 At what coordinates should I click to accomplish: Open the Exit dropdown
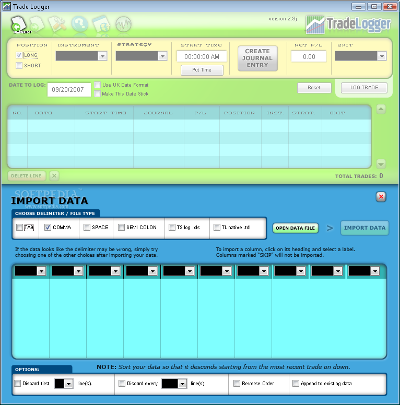coord(361,56)
